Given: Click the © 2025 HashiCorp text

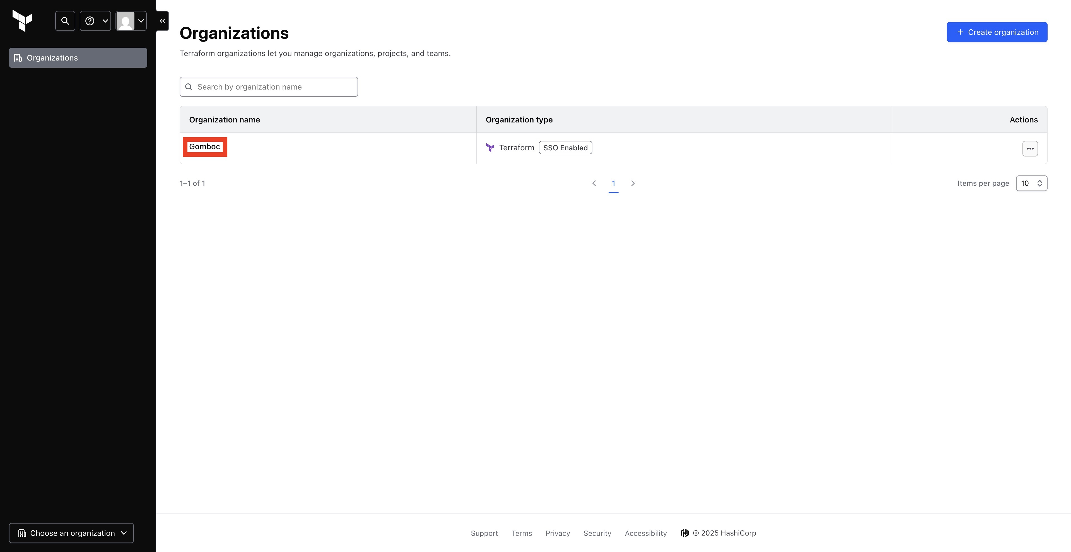Looking at the screenshot, I should click(724, 533).
